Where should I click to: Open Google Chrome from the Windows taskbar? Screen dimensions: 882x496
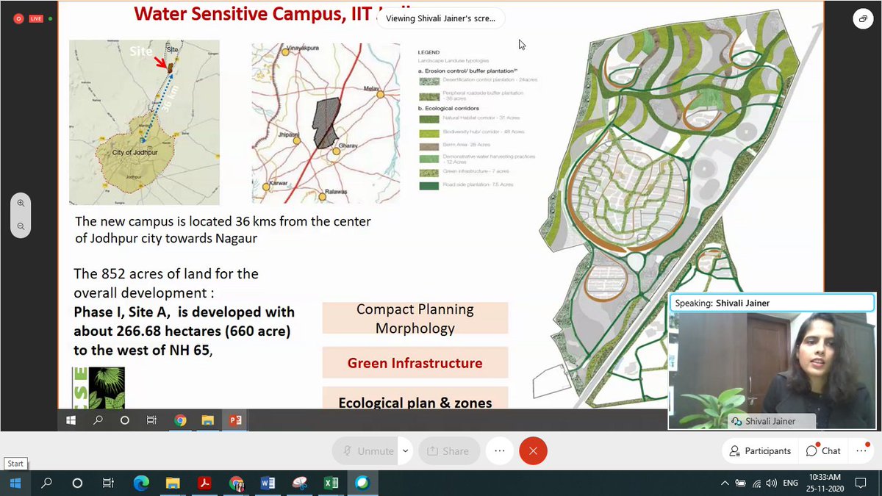coord(236,483)
